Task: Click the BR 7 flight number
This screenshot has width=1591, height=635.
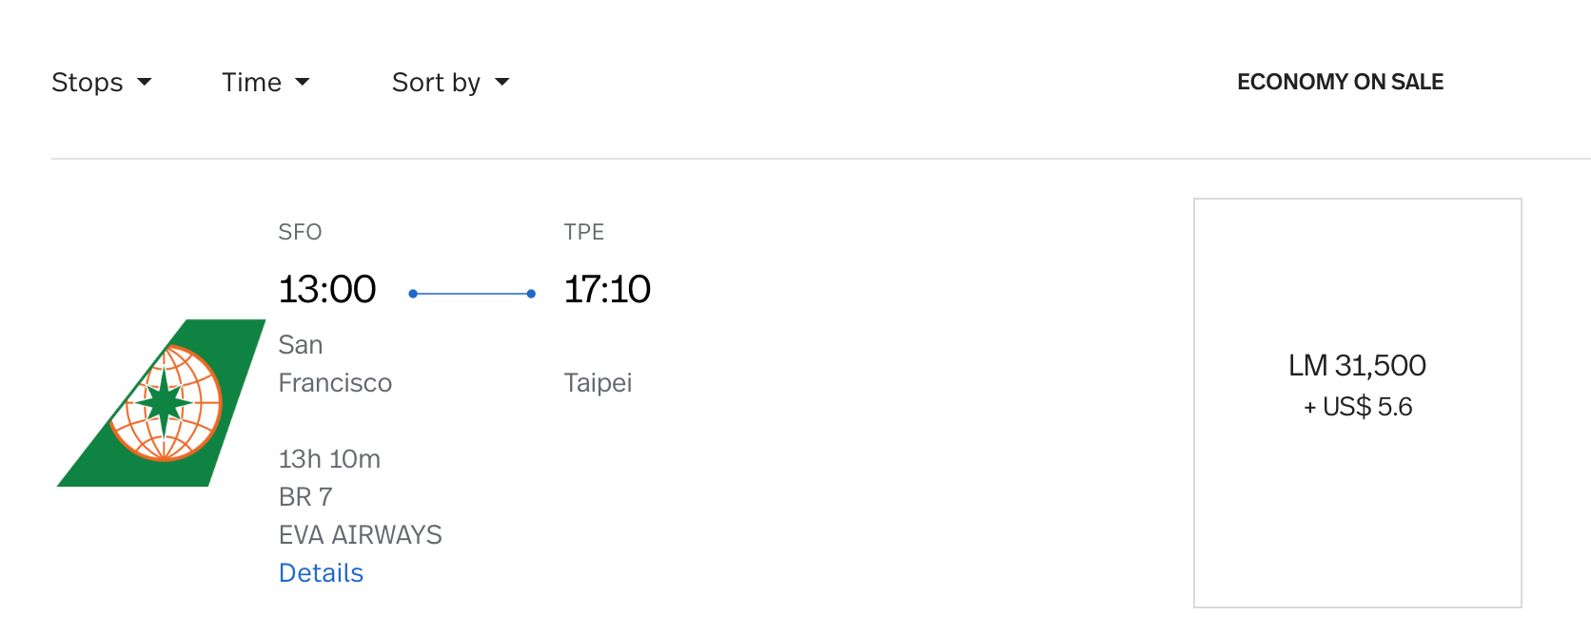Action: pyautogui.click(x=305, y=497)
